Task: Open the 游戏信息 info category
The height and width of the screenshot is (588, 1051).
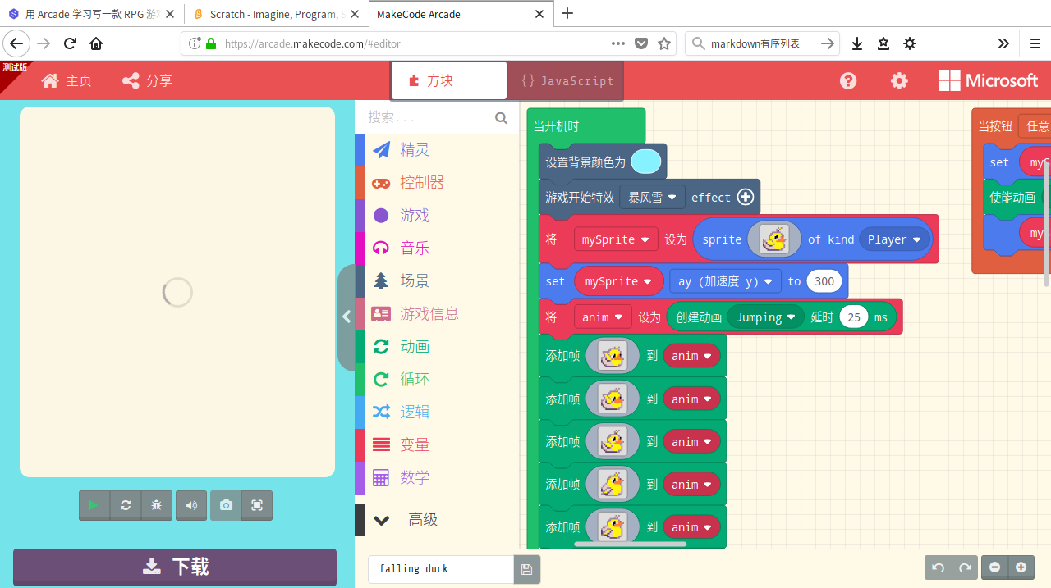Action: coord(437,313)
